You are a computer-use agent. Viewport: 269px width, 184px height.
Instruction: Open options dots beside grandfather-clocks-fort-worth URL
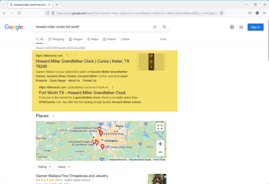coord(113,87)
